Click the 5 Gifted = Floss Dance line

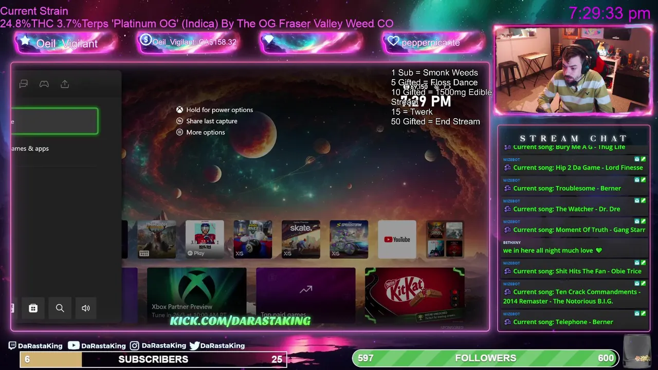click(x=434, y=83)
